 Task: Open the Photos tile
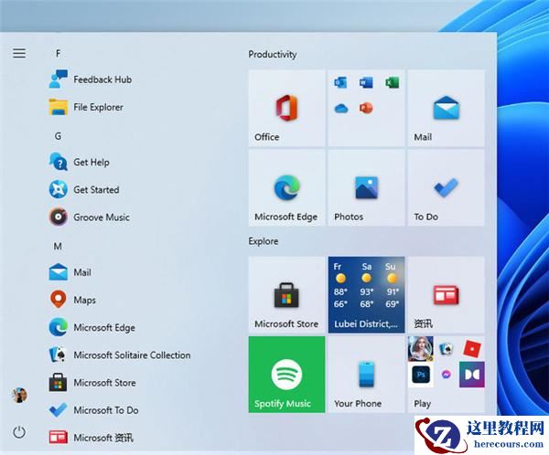pos(366,188)
